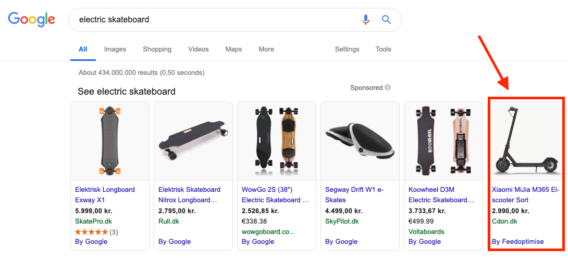Viewport: 568px width, 261px height.
Task: Click the WowGo 2S skateboard image
Action: [277, 140]
